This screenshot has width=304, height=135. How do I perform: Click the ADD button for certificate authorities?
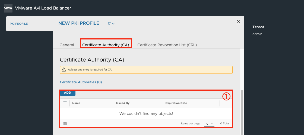(x=68, y=93)
